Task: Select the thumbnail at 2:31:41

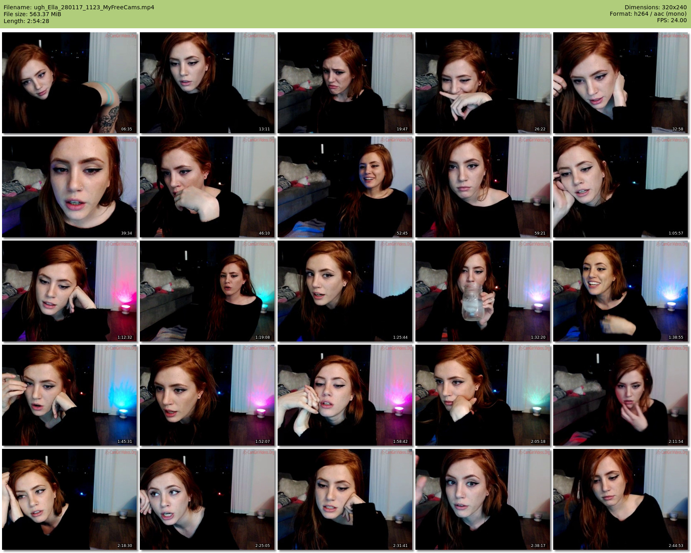Action: (345, 499)
